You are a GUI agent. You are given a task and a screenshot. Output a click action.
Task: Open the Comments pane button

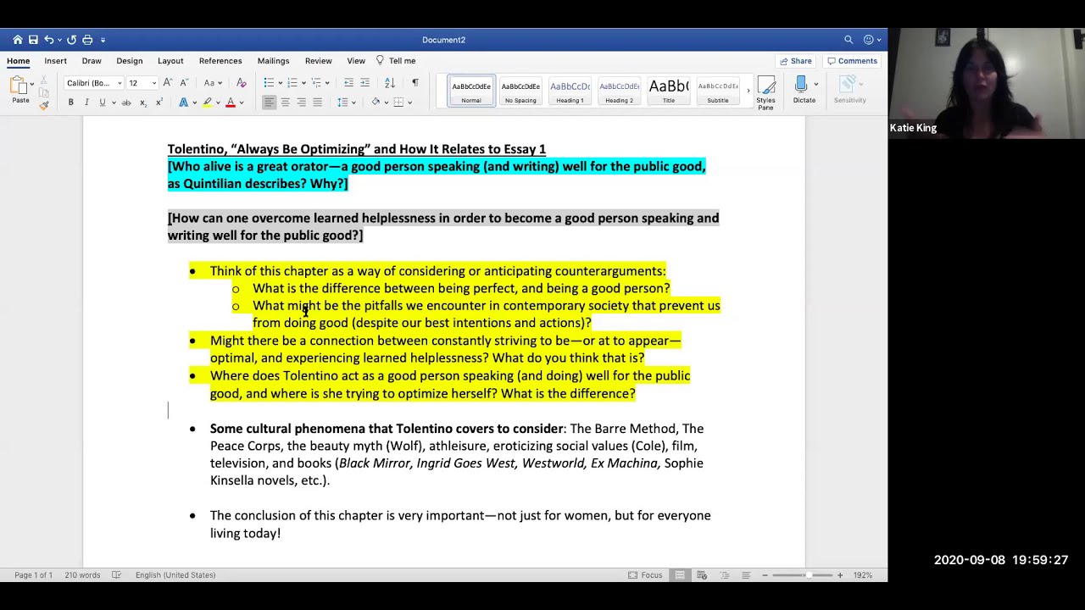pos(853,61)
